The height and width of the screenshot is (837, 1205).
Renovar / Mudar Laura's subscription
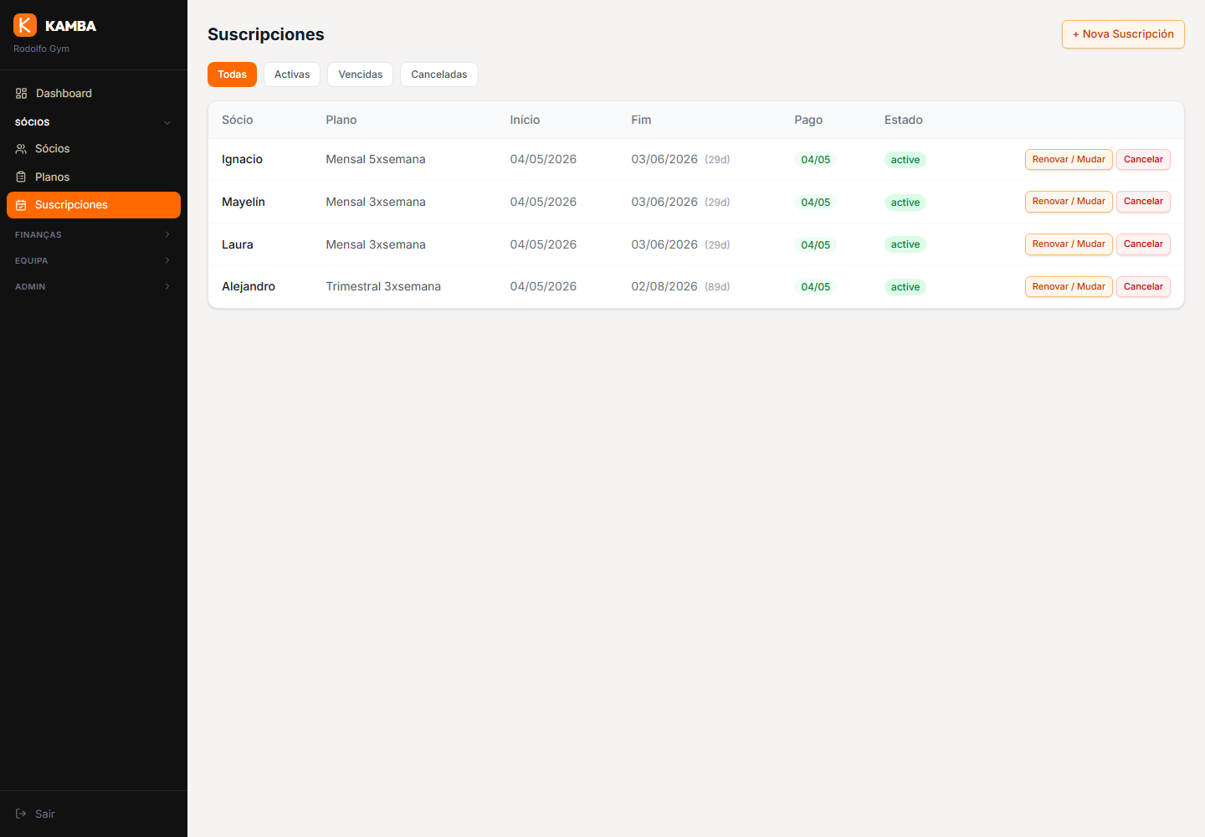click(1069, 244)
